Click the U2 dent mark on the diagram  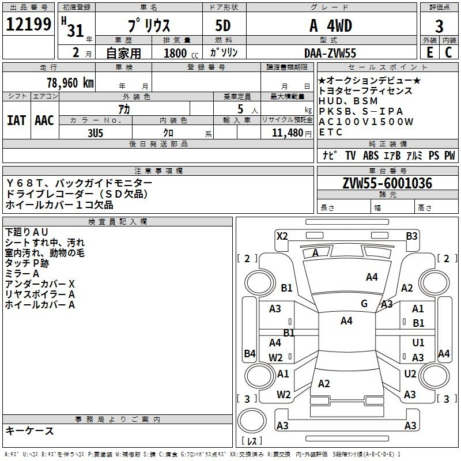pyautogui.click(x=410, y=373)
